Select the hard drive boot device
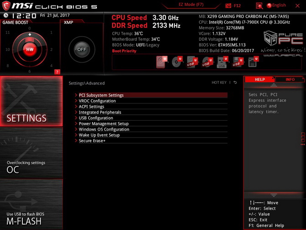Viewport: 306px width, 230px height. pyautogui.click(x=162, y=62)
